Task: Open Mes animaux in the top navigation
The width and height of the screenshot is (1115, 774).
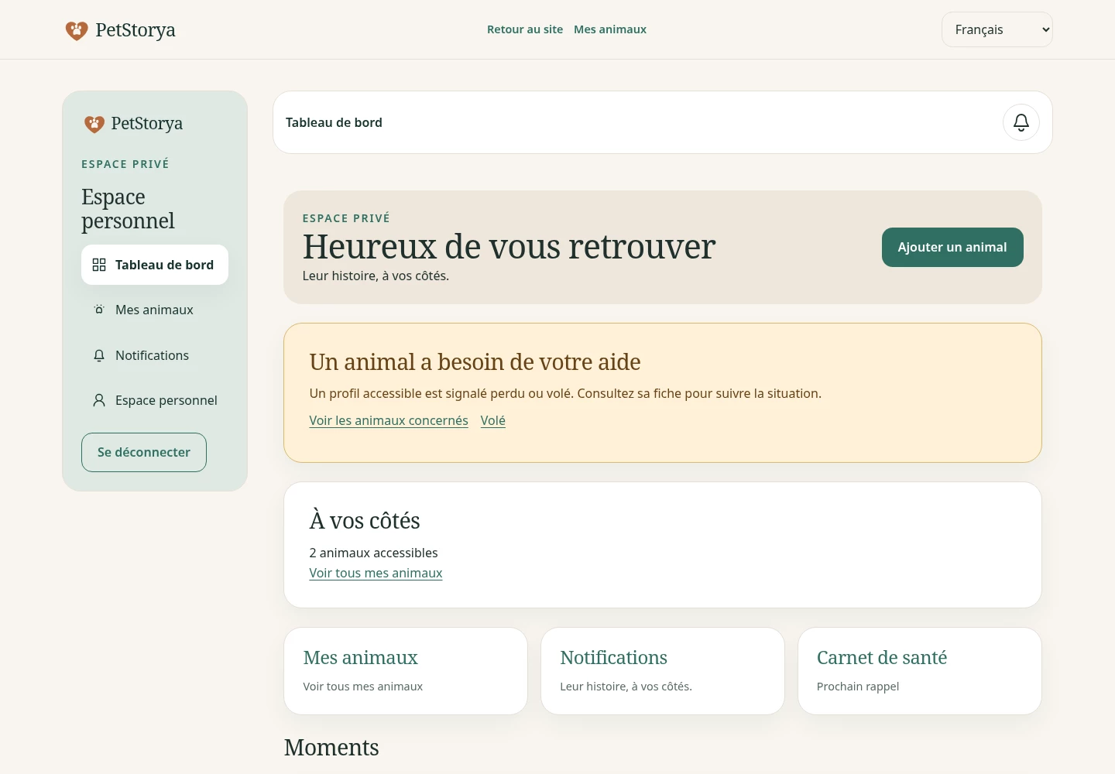Action: click(x=610, y=29)
